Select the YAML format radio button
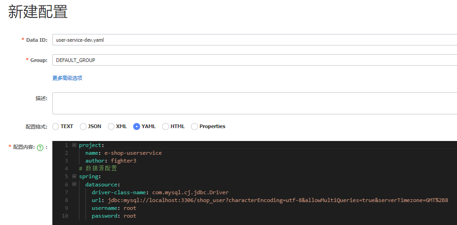This screenshot has width=457, height=225. [136, 126]
